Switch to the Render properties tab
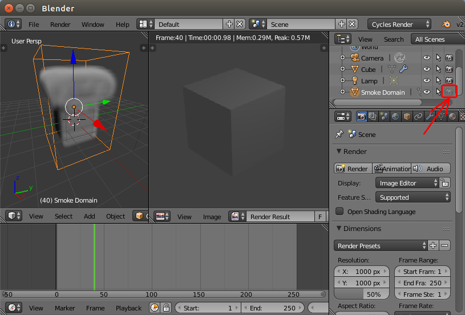This screenshot has height=315, width=465. point(362,116)
